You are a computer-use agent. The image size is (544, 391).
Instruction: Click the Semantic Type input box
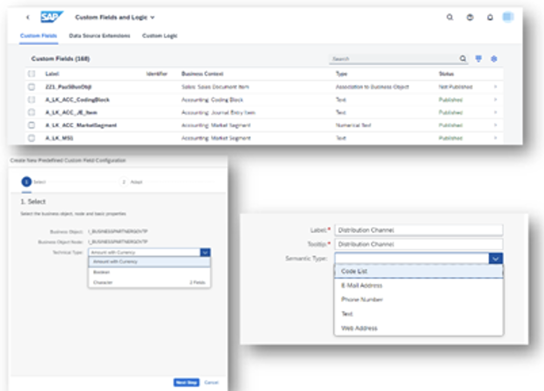click(412, 258)
